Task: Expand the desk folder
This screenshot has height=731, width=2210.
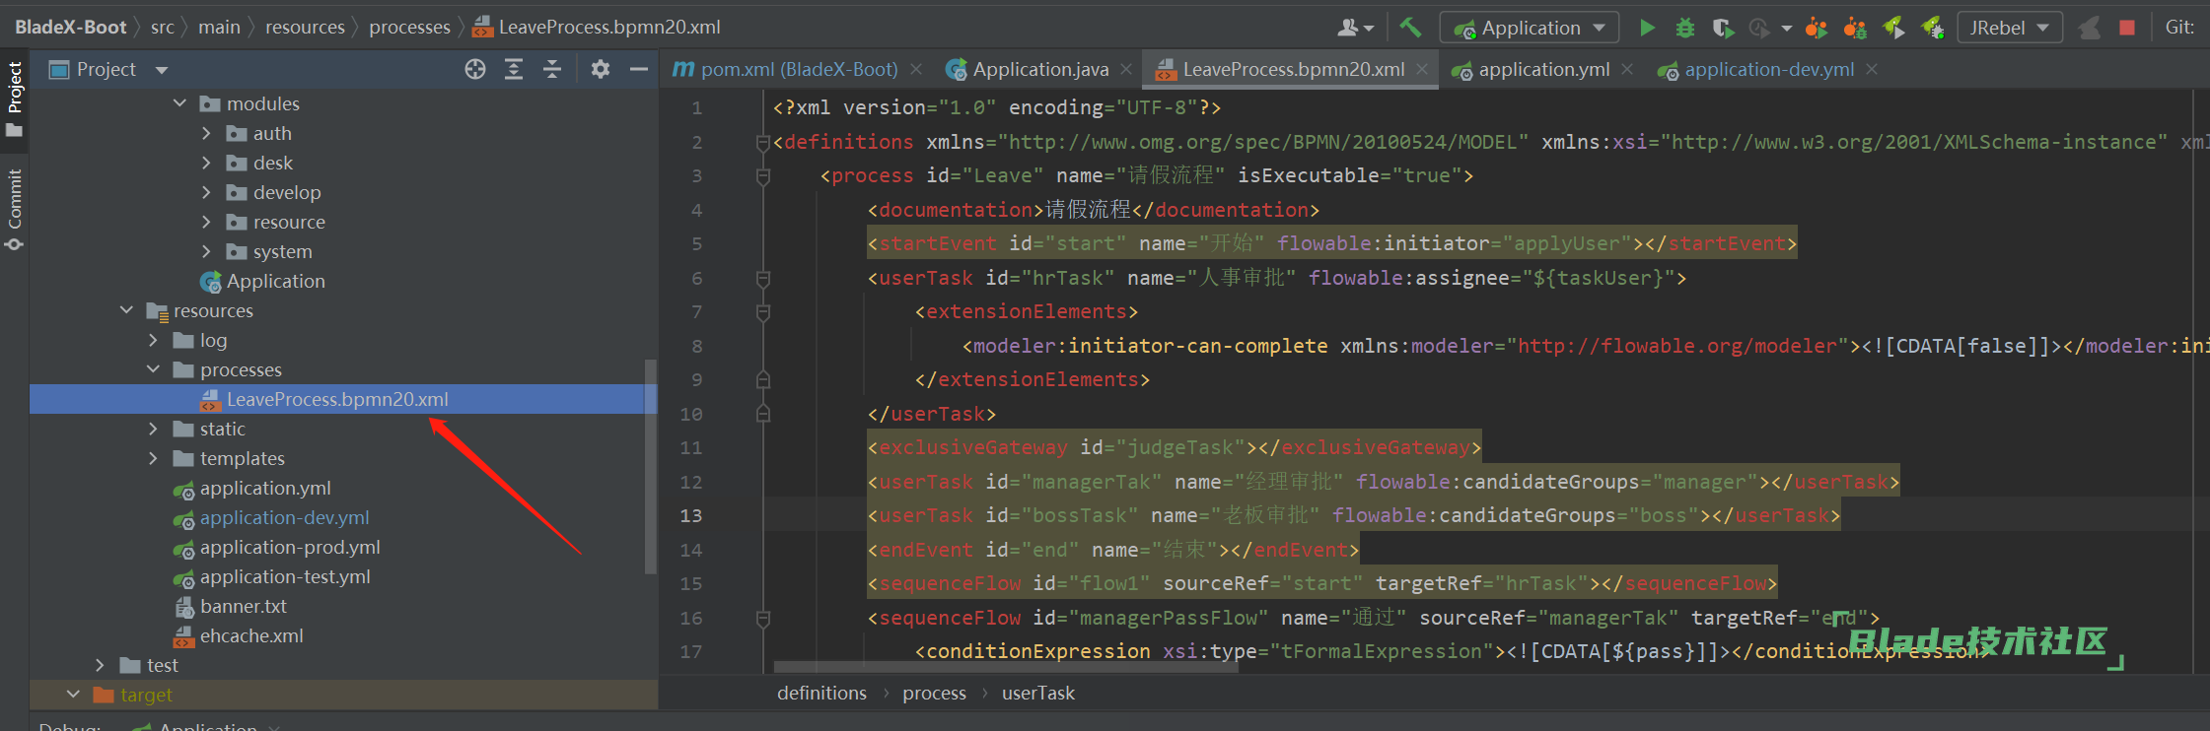Action: click(206, 163)
